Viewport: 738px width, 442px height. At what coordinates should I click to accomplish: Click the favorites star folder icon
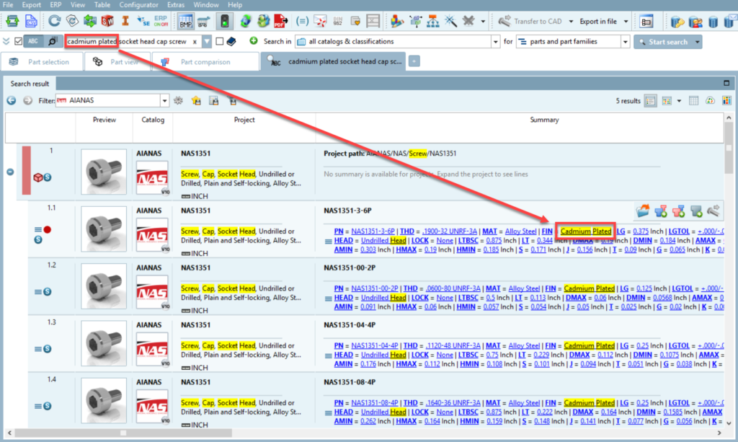196,100
